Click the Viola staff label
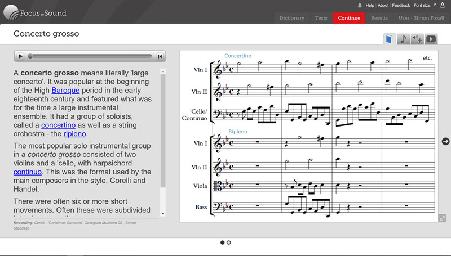451x256 pixels. 200,186
